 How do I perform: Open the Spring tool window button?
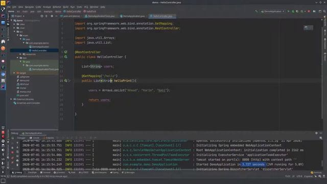(x=114, y=173)
